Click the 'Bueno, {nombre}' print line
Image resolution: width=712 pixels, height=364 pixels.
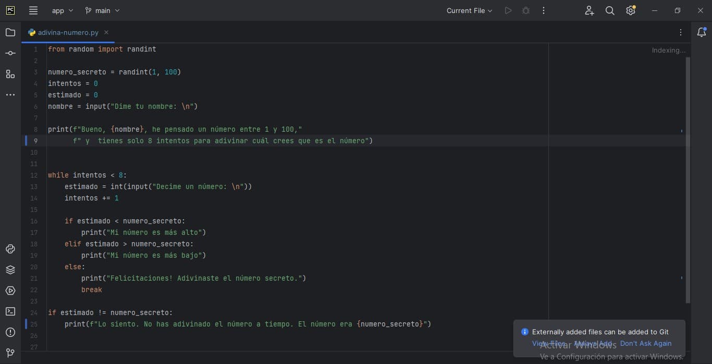point(175,129)
